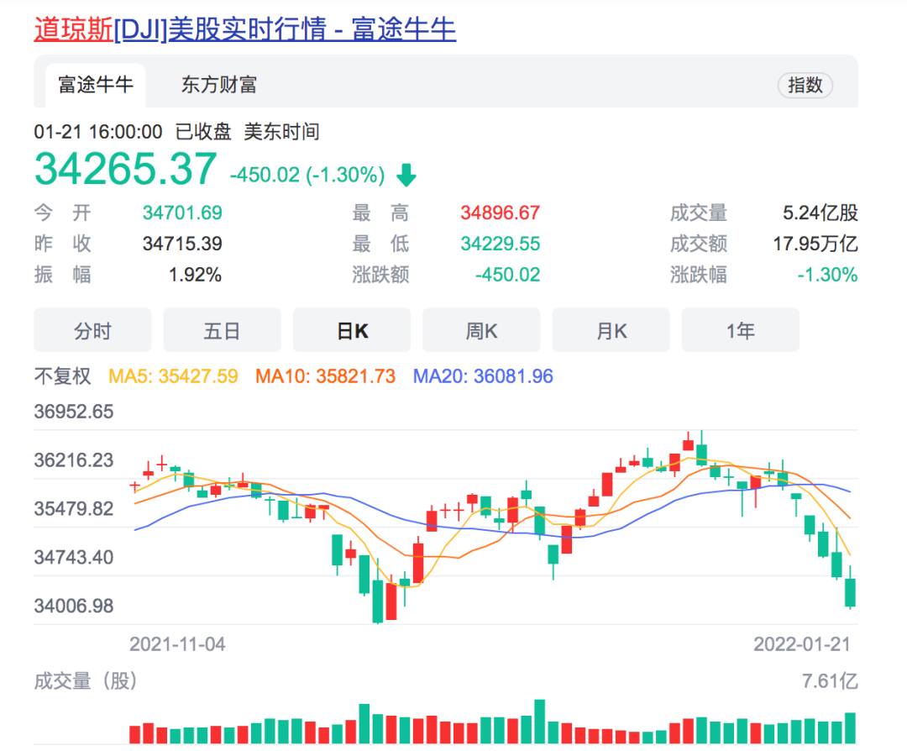Click the 日K daily candlestick button
Image resolution: width=907 pixels, height=751 pixels.
(x=352, y=330)
